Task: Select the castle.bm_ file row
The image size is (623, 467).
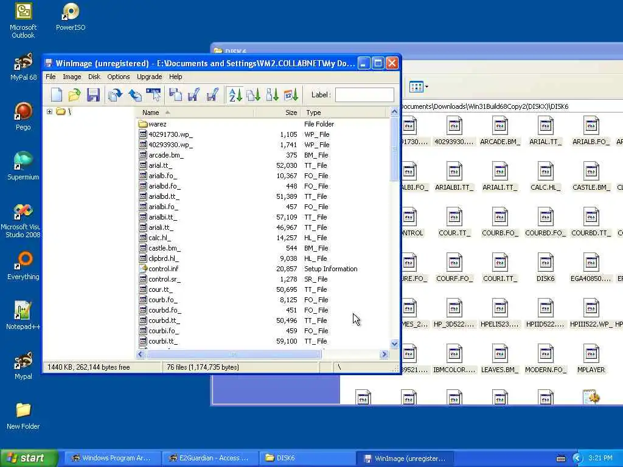Action: click(x=262, y=248)
